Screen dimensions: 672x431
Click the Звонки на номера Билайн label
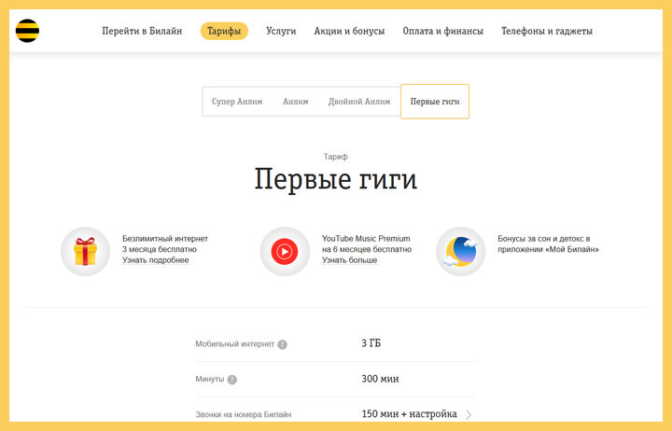pos(244,414)
